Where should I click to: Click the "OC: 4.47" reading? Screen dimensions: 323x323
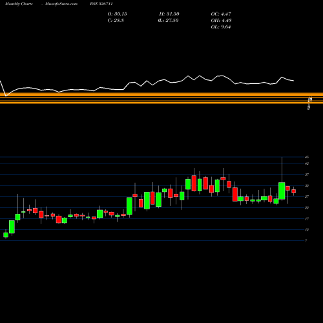point(221,14)
